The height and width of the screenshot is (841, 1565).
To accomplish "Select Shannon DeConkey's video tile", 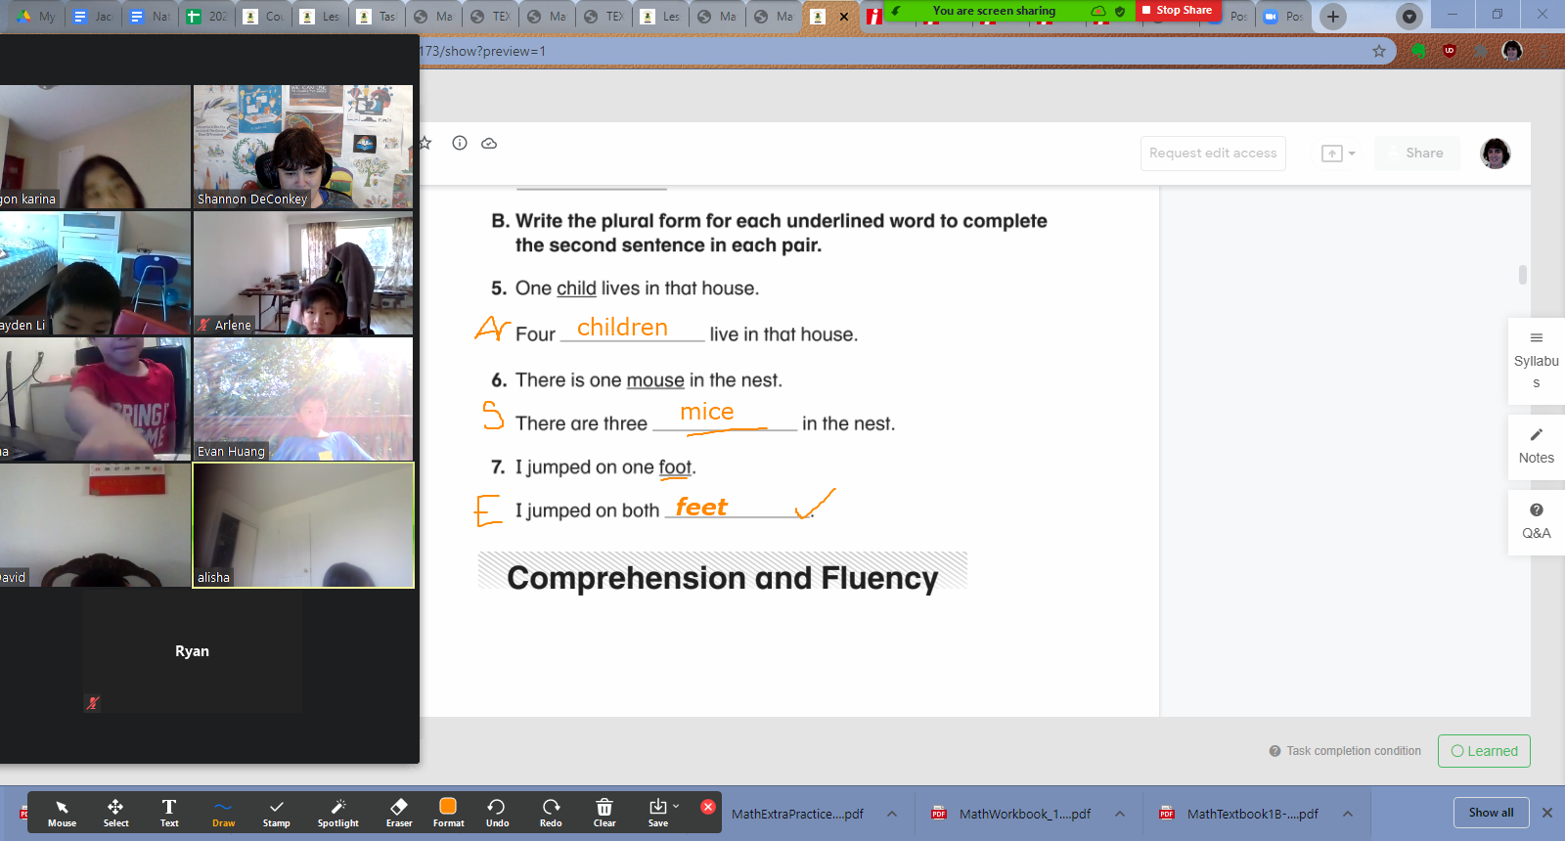I will click(x=303, y=147).
